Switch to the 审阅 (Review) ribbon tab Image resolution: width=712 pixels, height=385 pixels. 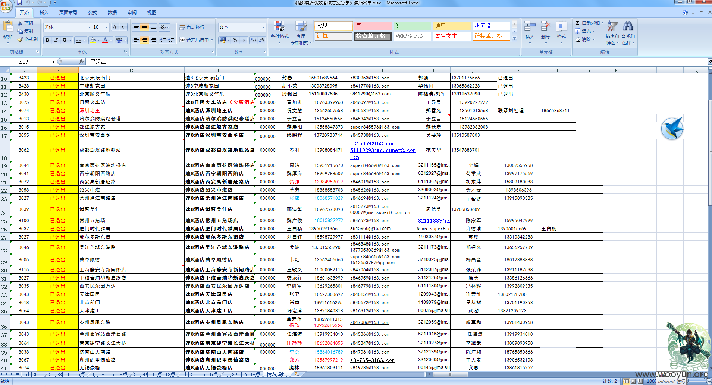(132, 13)
